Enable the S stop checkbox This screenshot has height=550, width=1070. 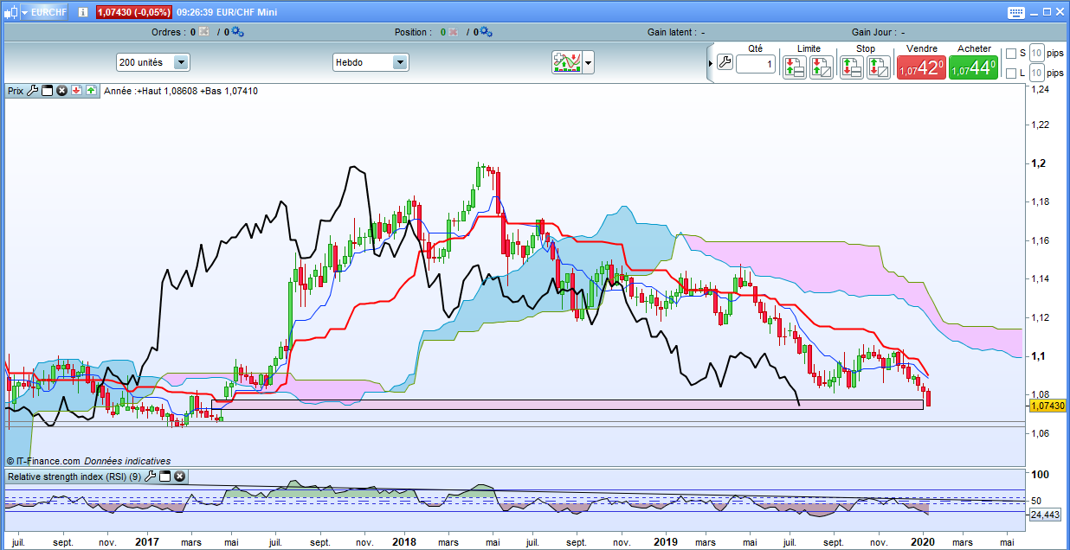click(1011, 54)
